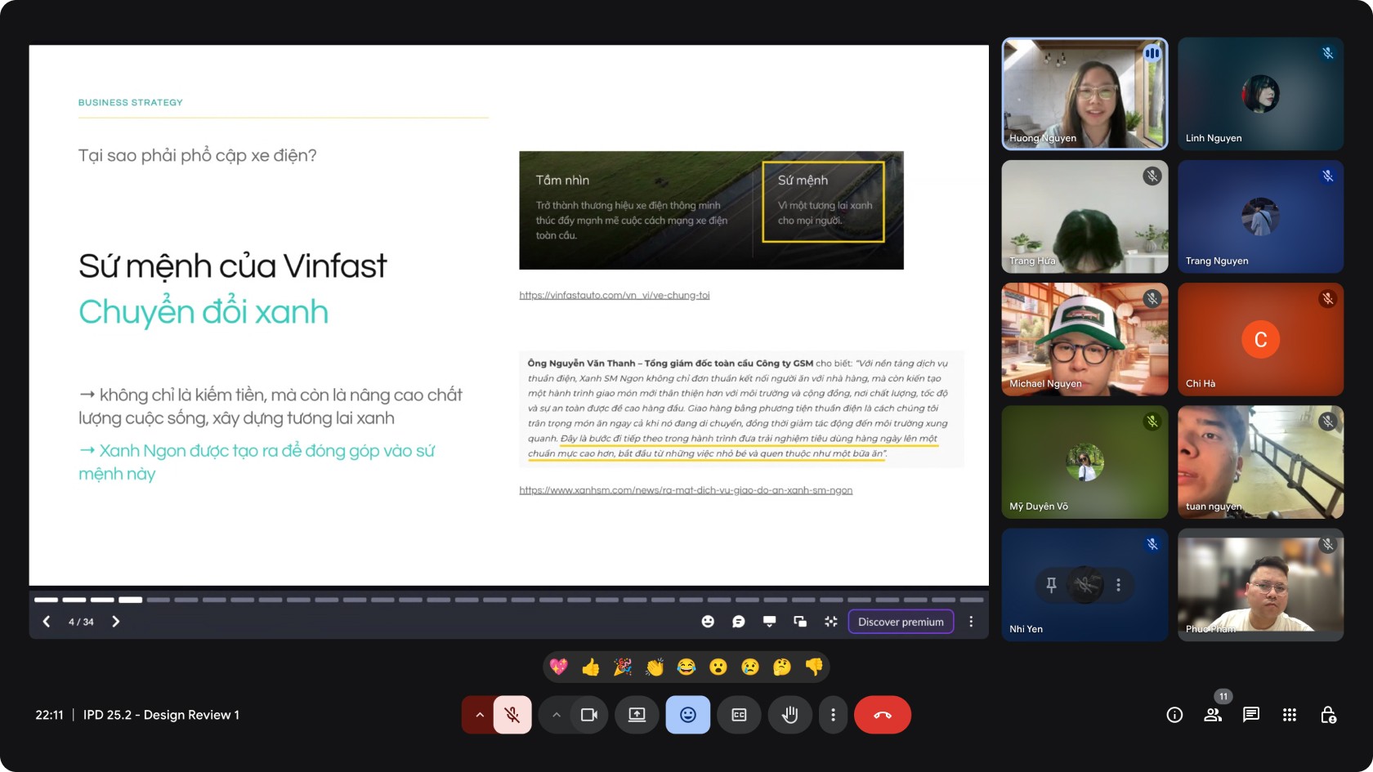Open meeting details info icon
1373x772 pixels.
(1174, 715)
